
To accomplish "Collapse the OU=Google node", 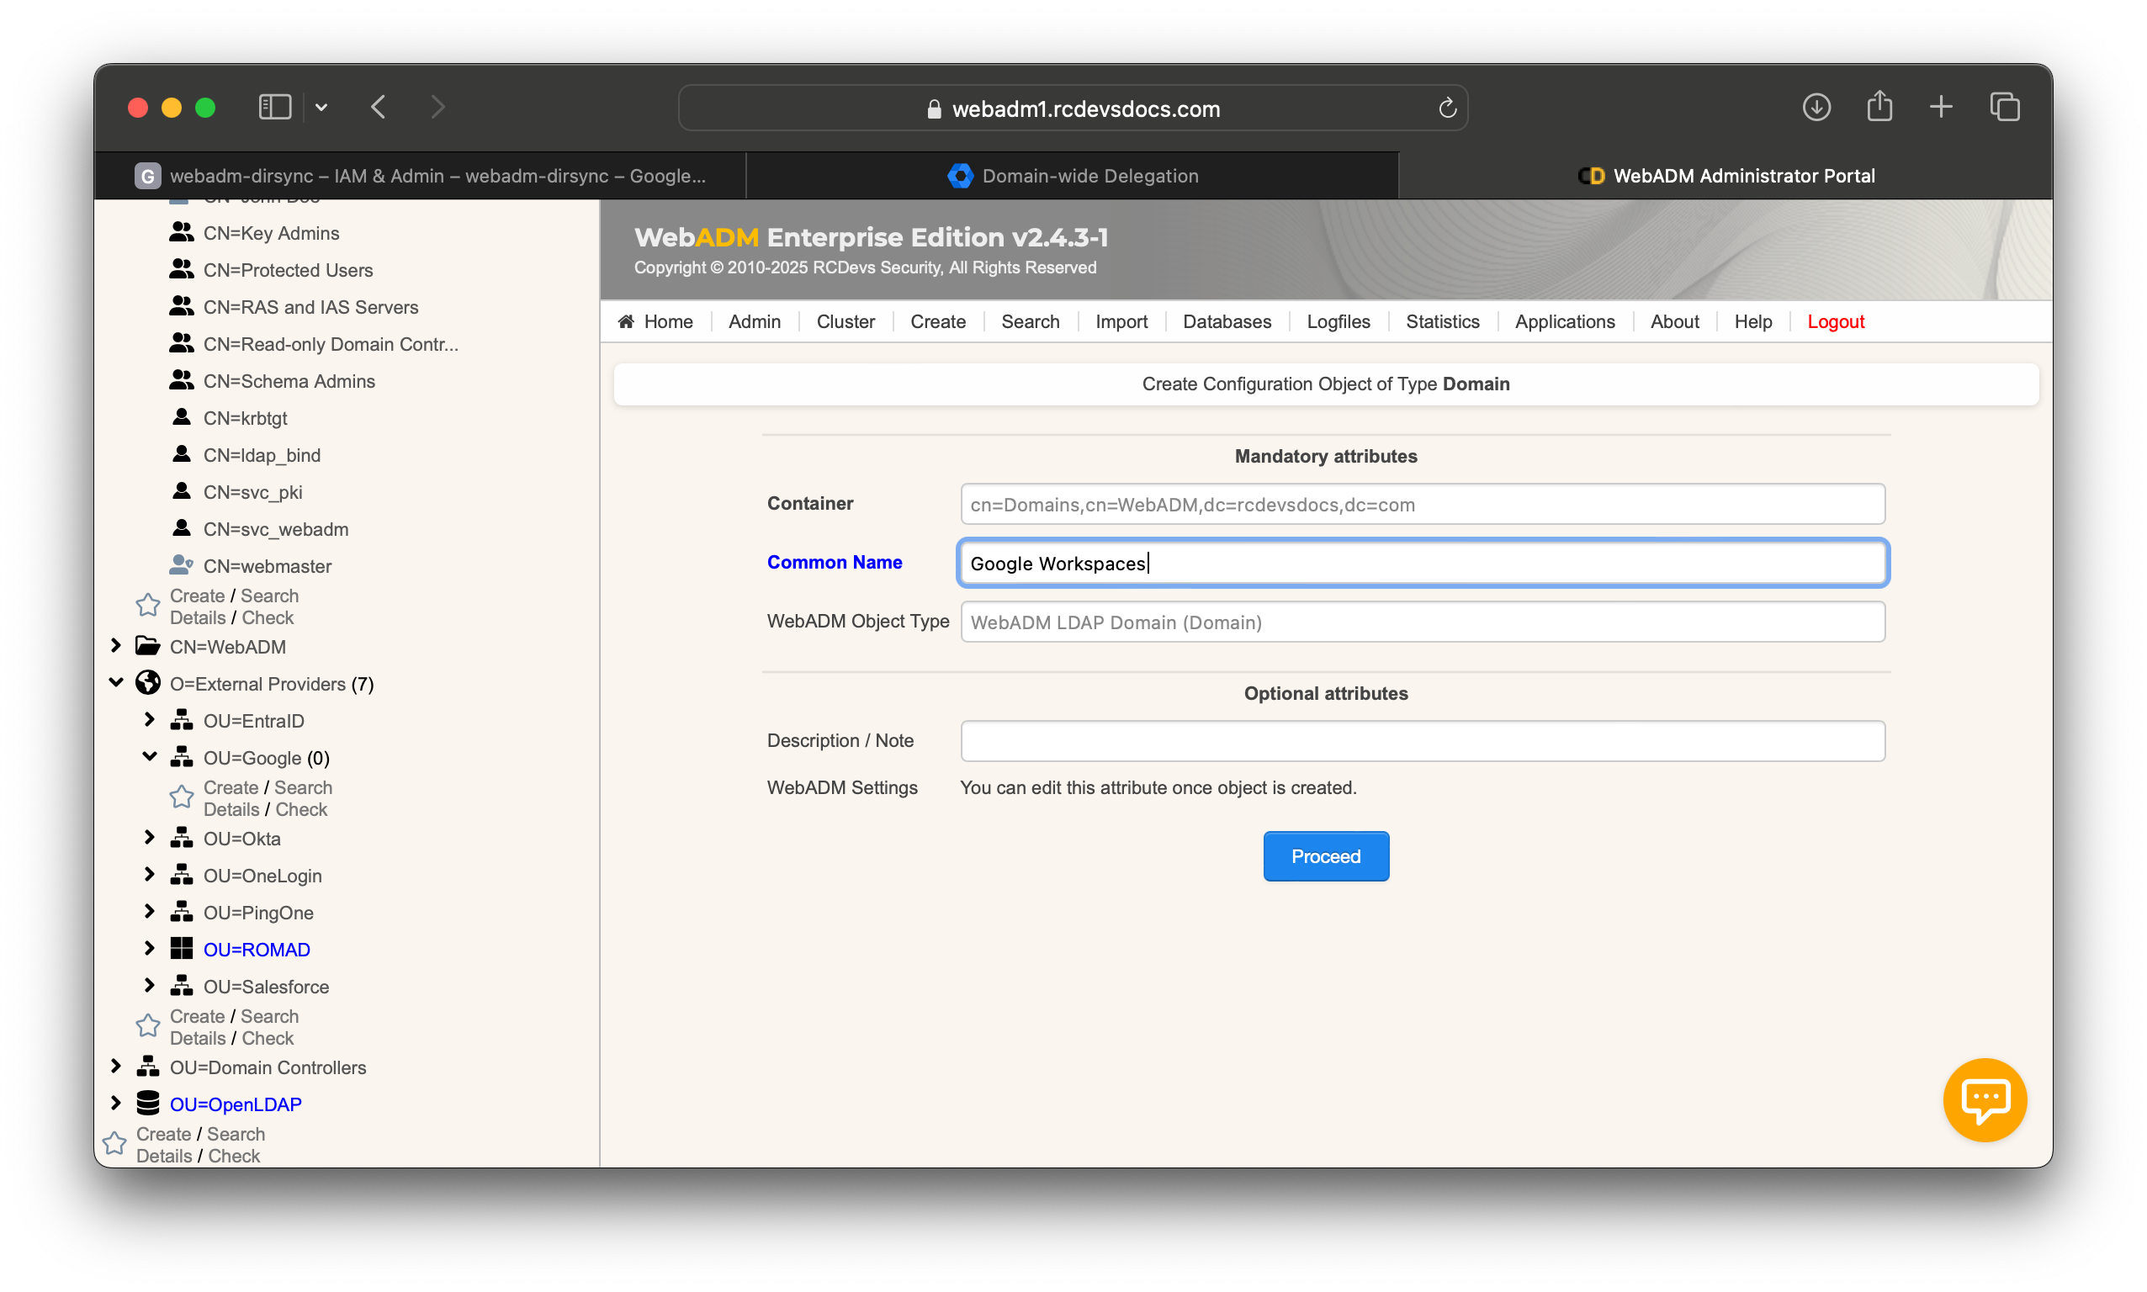I will pos(149,756).
